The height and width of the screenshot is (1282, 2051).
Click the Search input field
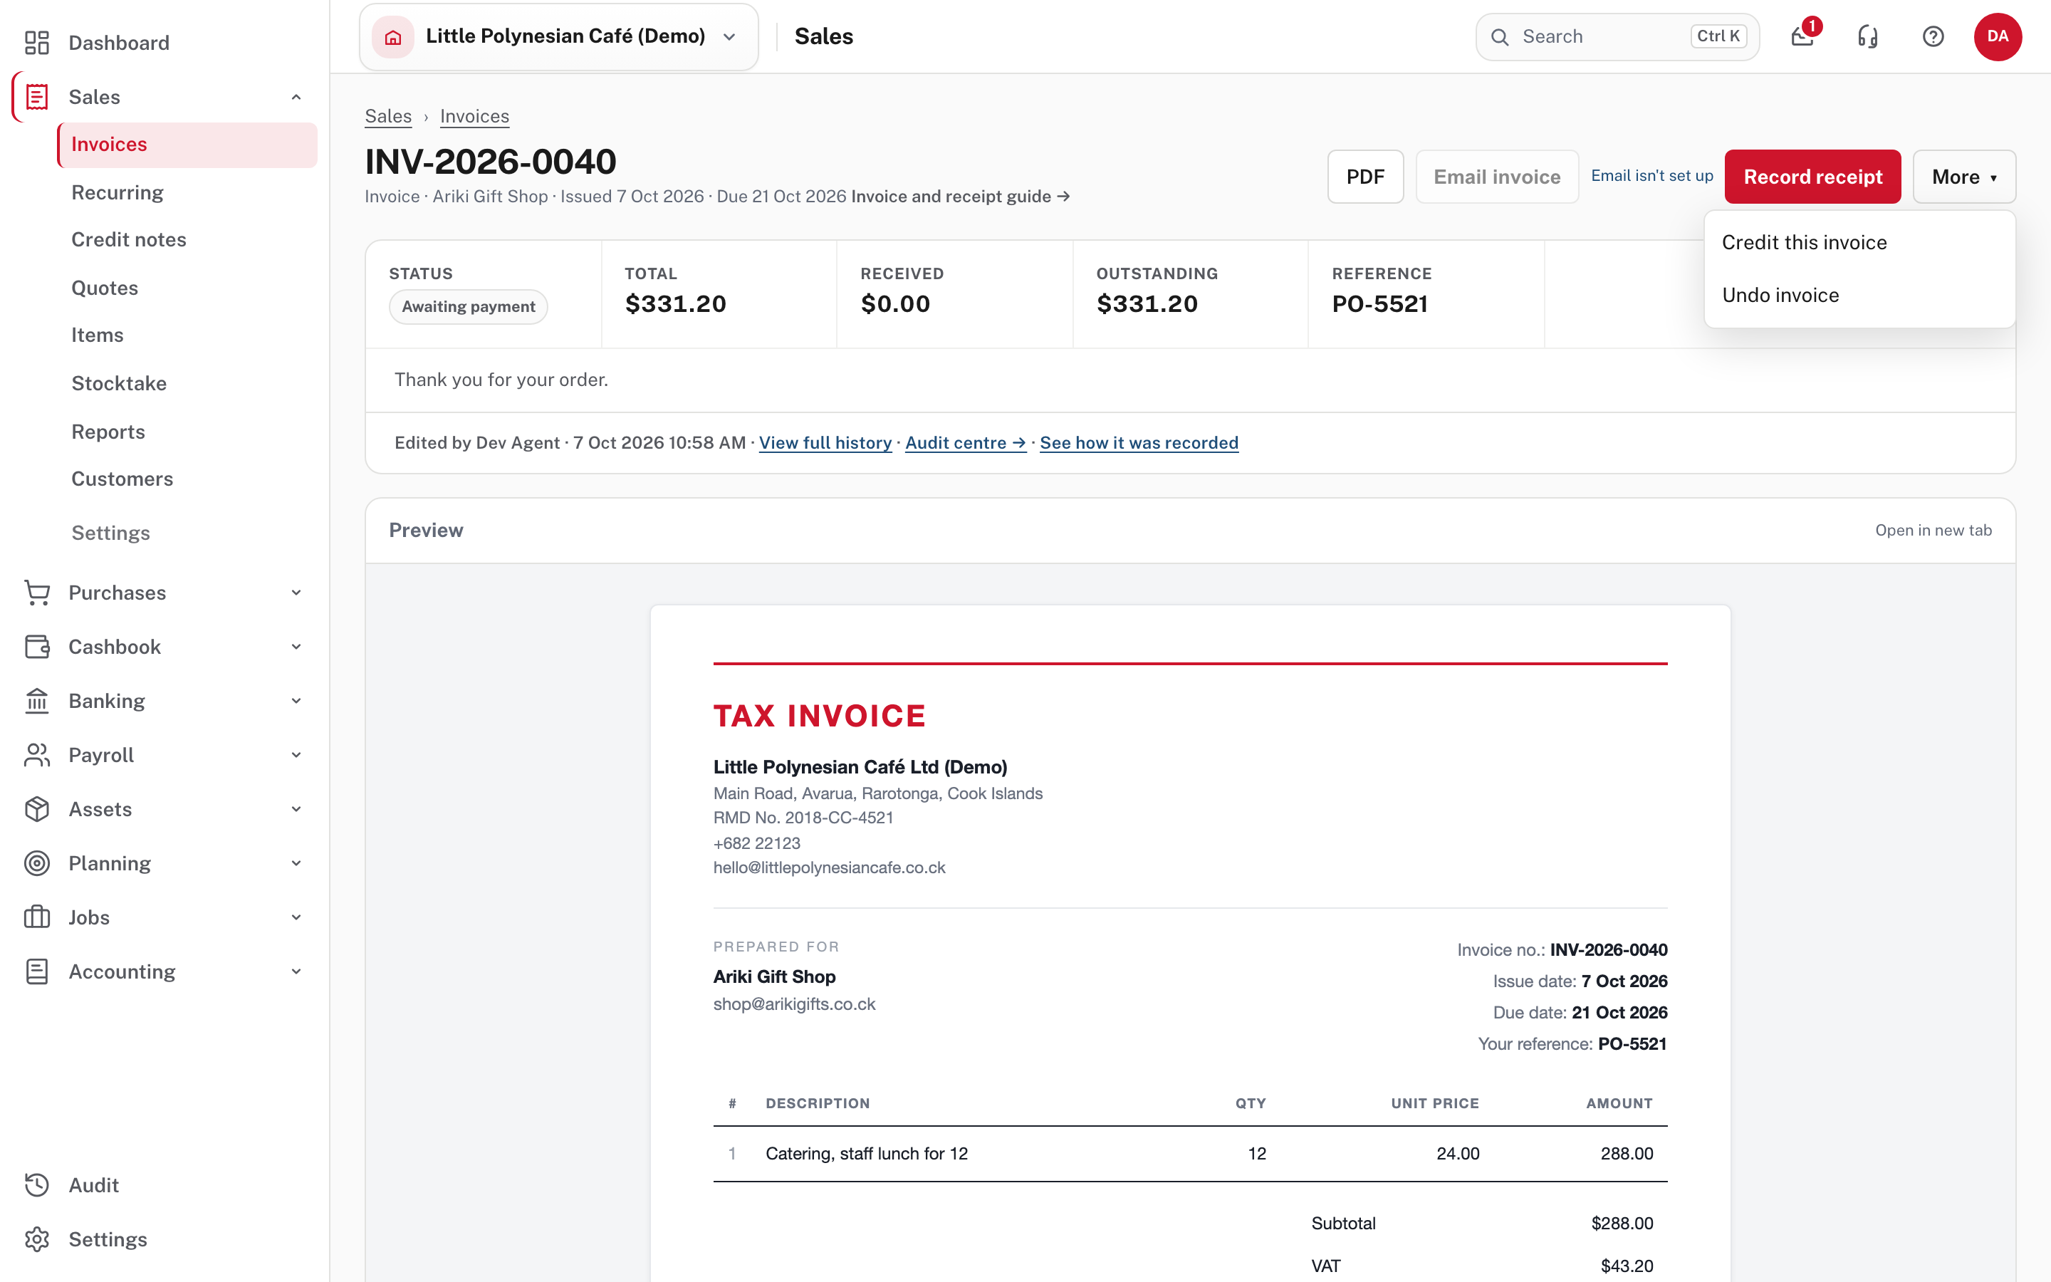coord(1617,36)
